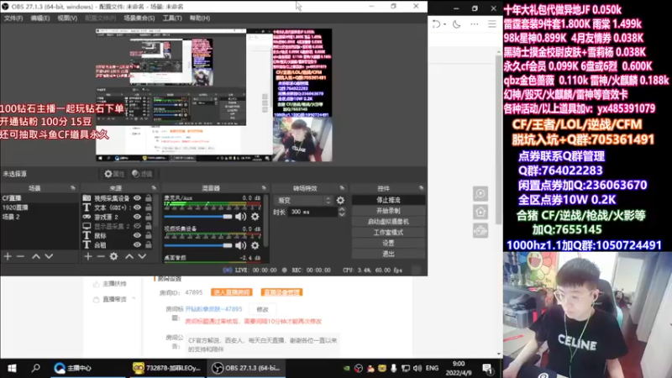Image resolution: width=672 pixels, height=378 pixels.
Task: Add a new scene with the plus icon in 场景 panel
Action: tap(8, 256)
